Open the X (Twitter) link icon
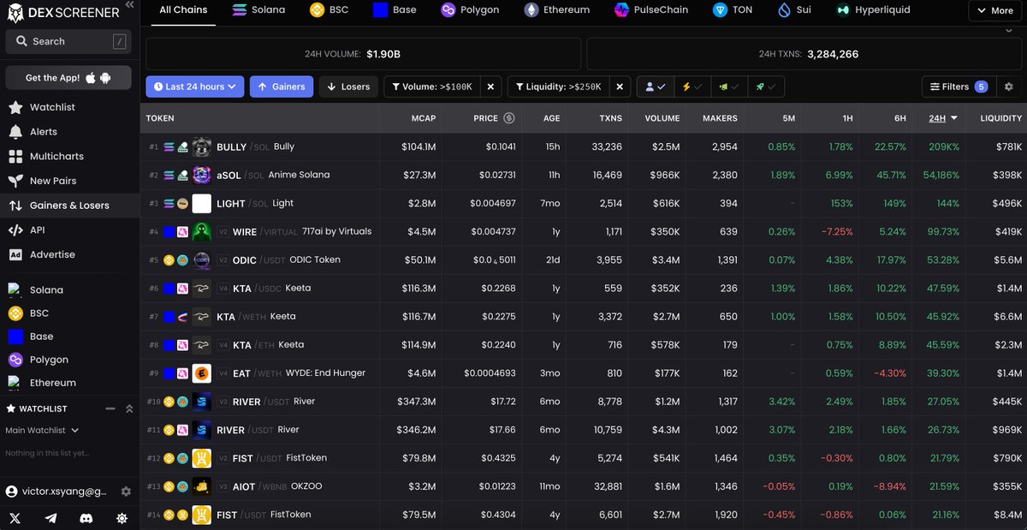Screen dimensions: 1027x530 [x=15, y=518]
